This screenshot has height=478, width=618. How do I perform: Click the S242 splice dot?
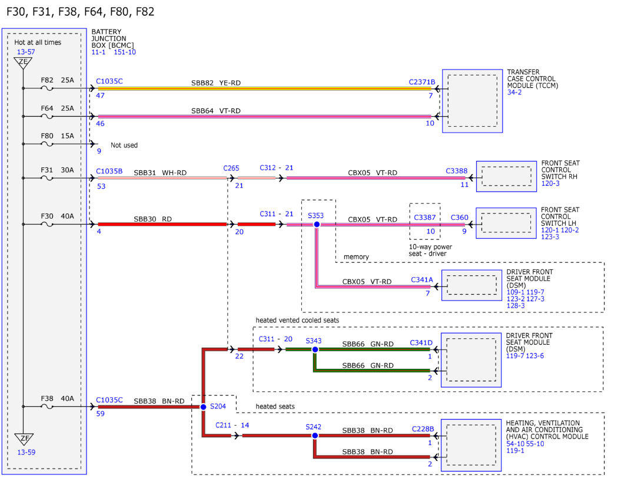(315, 436)
